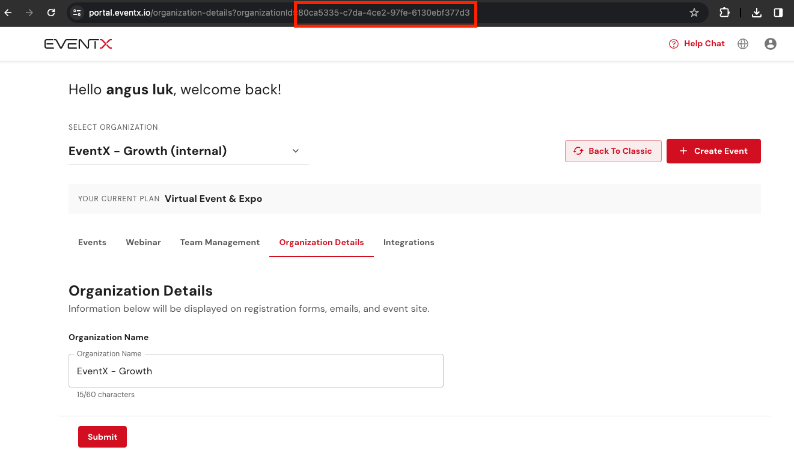Switch to the Webinar tab
Viewport: 794px width, 465px height.
[x=143, y=242]
